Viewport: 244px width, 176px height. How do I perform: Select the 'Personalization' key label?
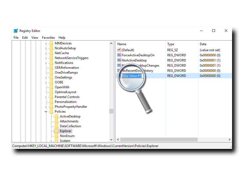pyautogui.click(x=66, y=102)
